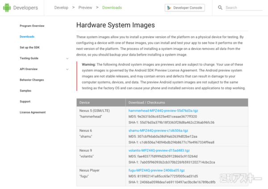Click the Hardware System Images heading
This screenshot has height=189, width=268.
(116, 25)
